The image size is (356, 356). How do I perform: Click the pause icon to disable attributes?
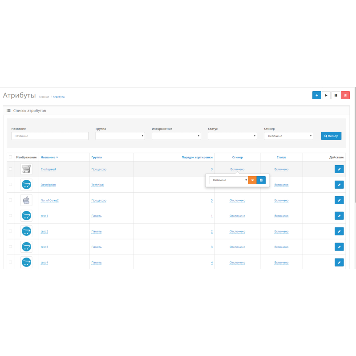[x=336, y=95]
